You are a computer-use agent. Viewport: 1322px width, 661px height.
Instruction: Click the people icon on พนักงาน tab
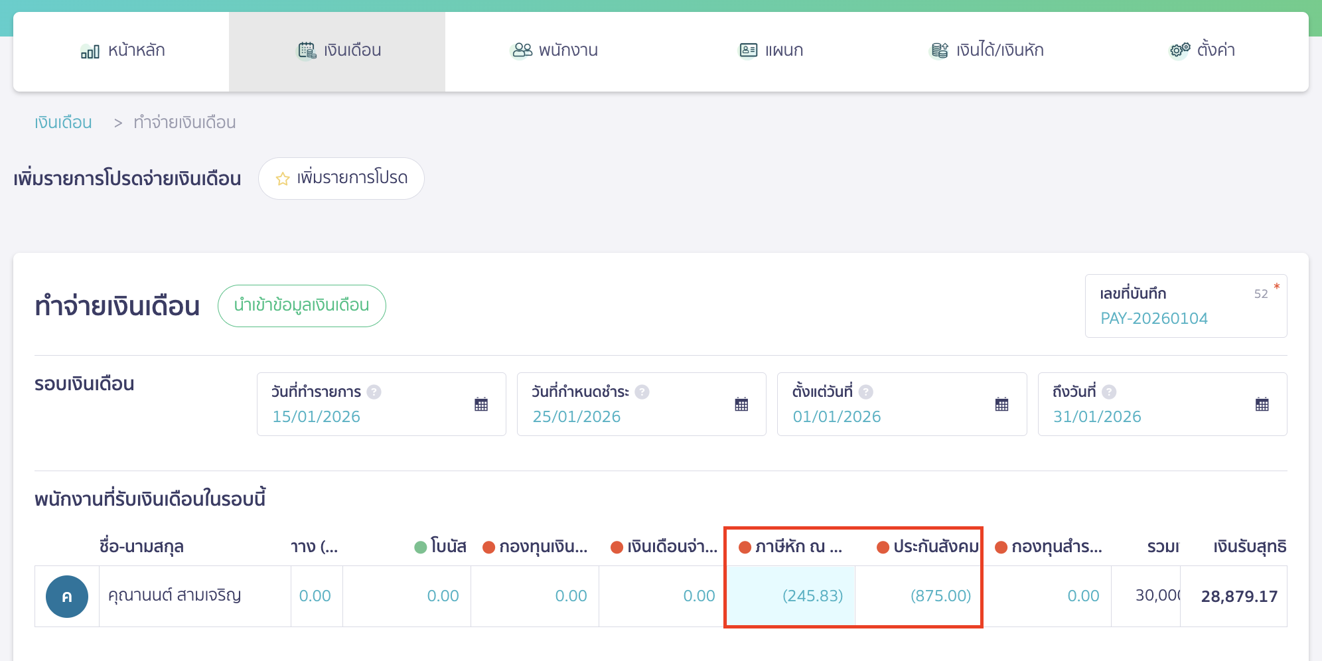[522, 49]
